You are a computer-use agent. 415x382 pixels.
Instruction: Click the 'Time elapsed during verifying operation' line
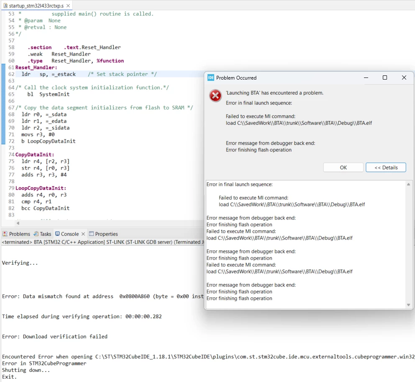click(82, 316)
